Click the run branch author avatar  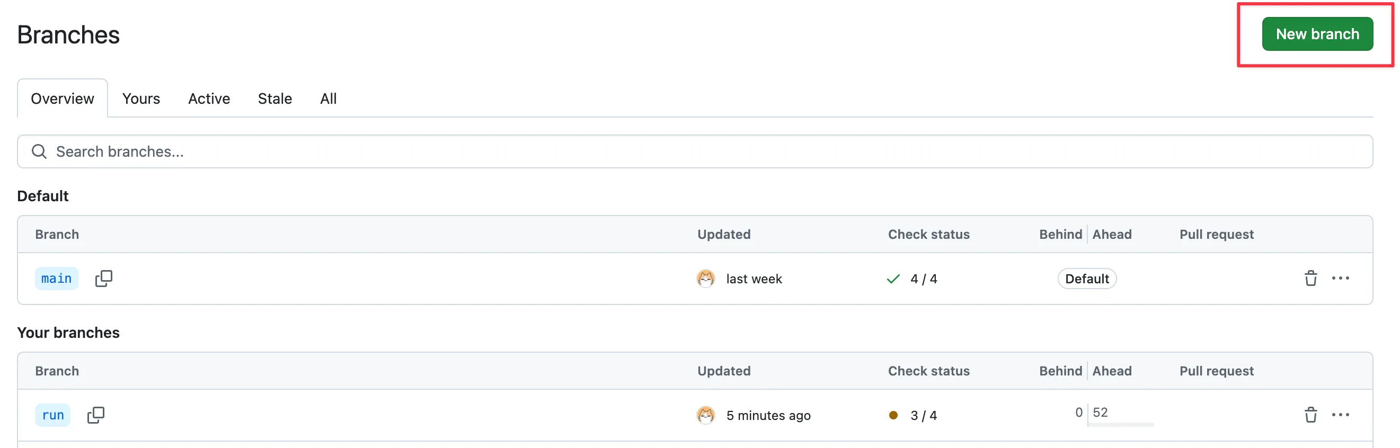point(705,415)
